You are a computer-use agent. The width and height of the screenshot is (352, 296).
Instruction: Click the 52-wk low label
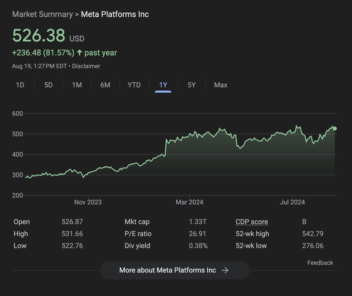coord(251,245)
